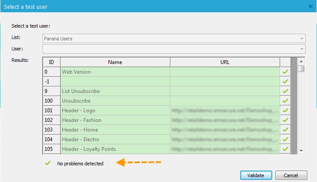Expand the User dropdown arrow
The image size is (317, 182).
click(x=302, y=49)
